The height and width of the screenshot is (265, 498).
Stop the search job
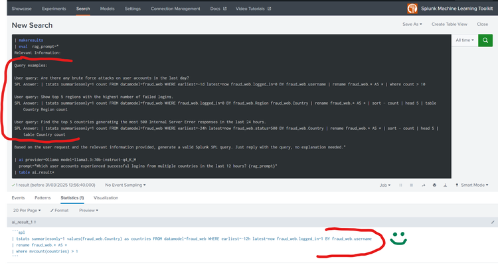410,185
